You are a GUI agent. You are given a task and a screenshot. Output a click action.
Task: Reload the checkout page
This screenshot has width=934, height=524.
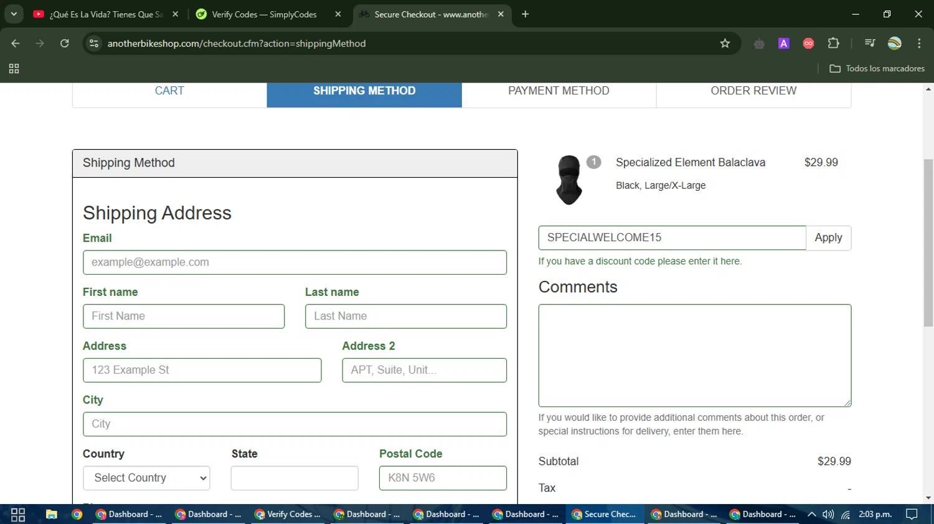coord(65,44)
